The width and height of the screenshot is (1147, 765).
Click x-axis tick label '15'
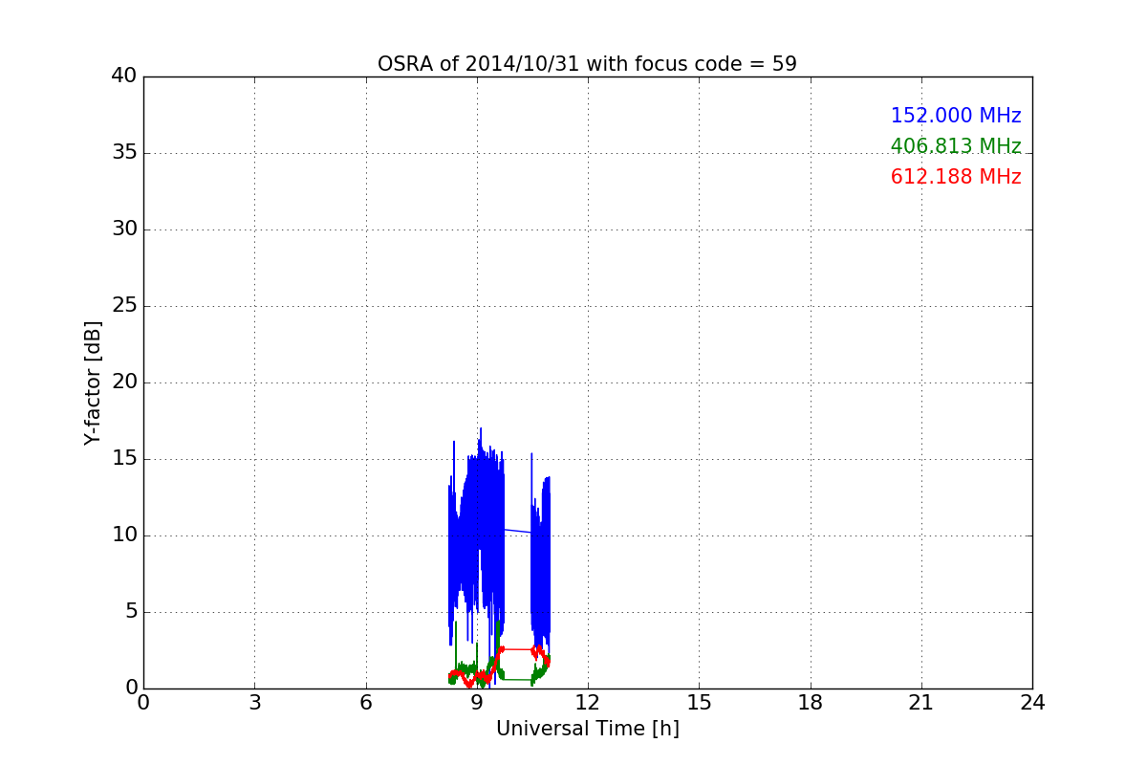tap(699, 703)
